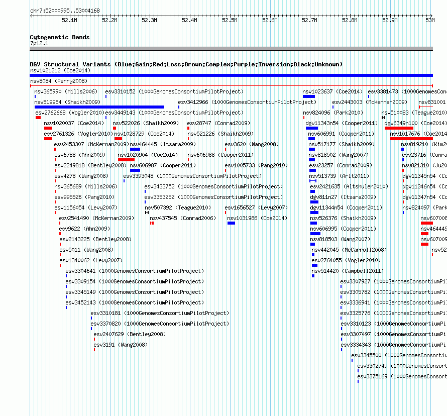
Task: Click label esv2407629 (Bentley2008)
Action: [130, 334]
